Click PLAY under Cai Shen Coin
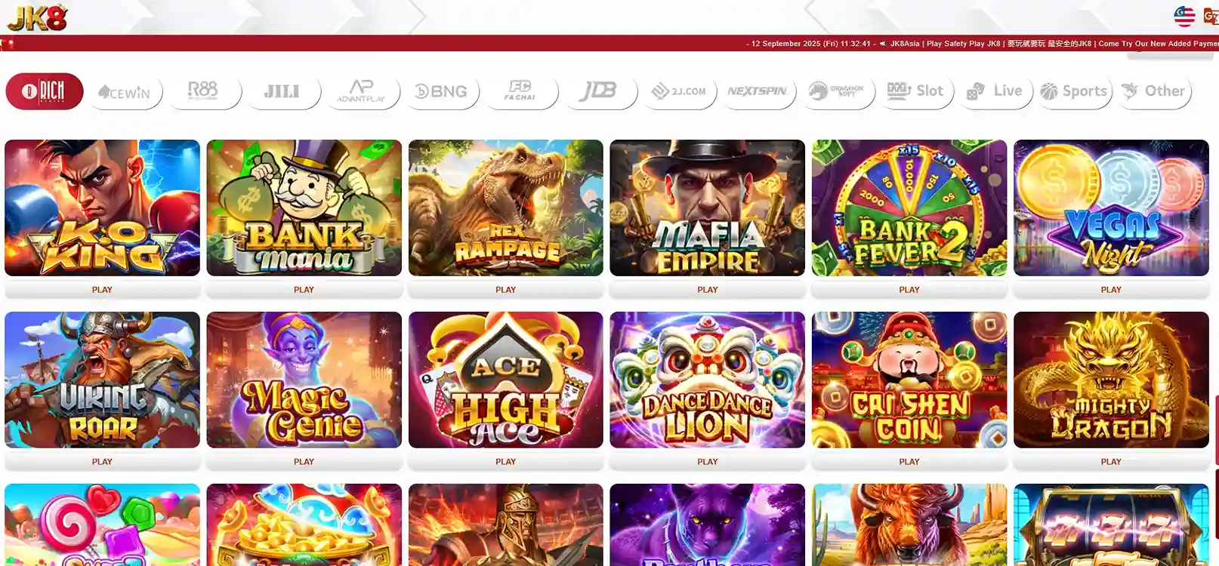Viewport: 1219px width, 566px height. pyautogui.click(x=909, y=462)
